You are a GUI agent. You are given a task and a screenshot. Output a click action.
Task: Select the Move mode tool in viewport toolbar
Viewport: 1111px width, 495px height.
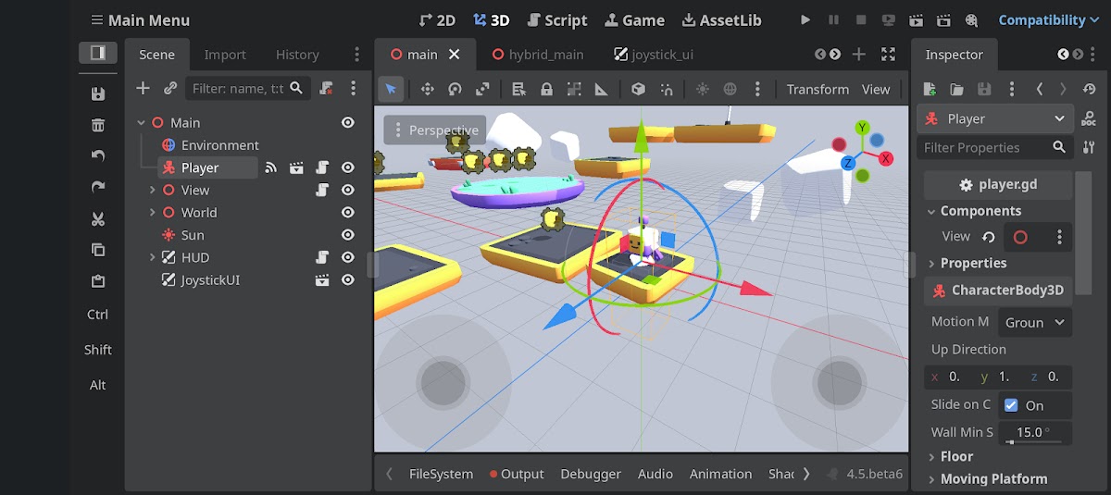click(x=428, y=90)
